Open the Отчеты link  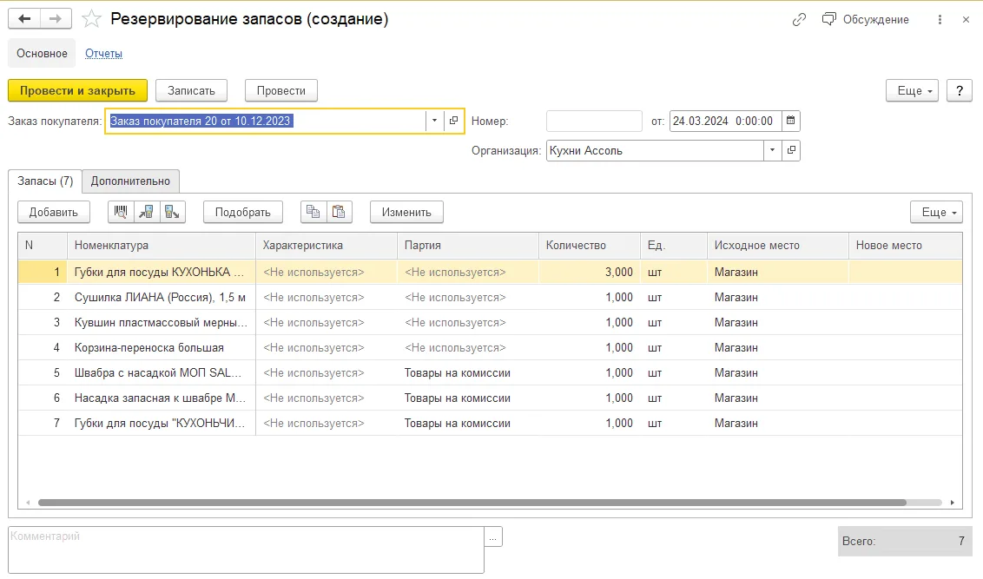pyautogui.click(x=103, y=53)
